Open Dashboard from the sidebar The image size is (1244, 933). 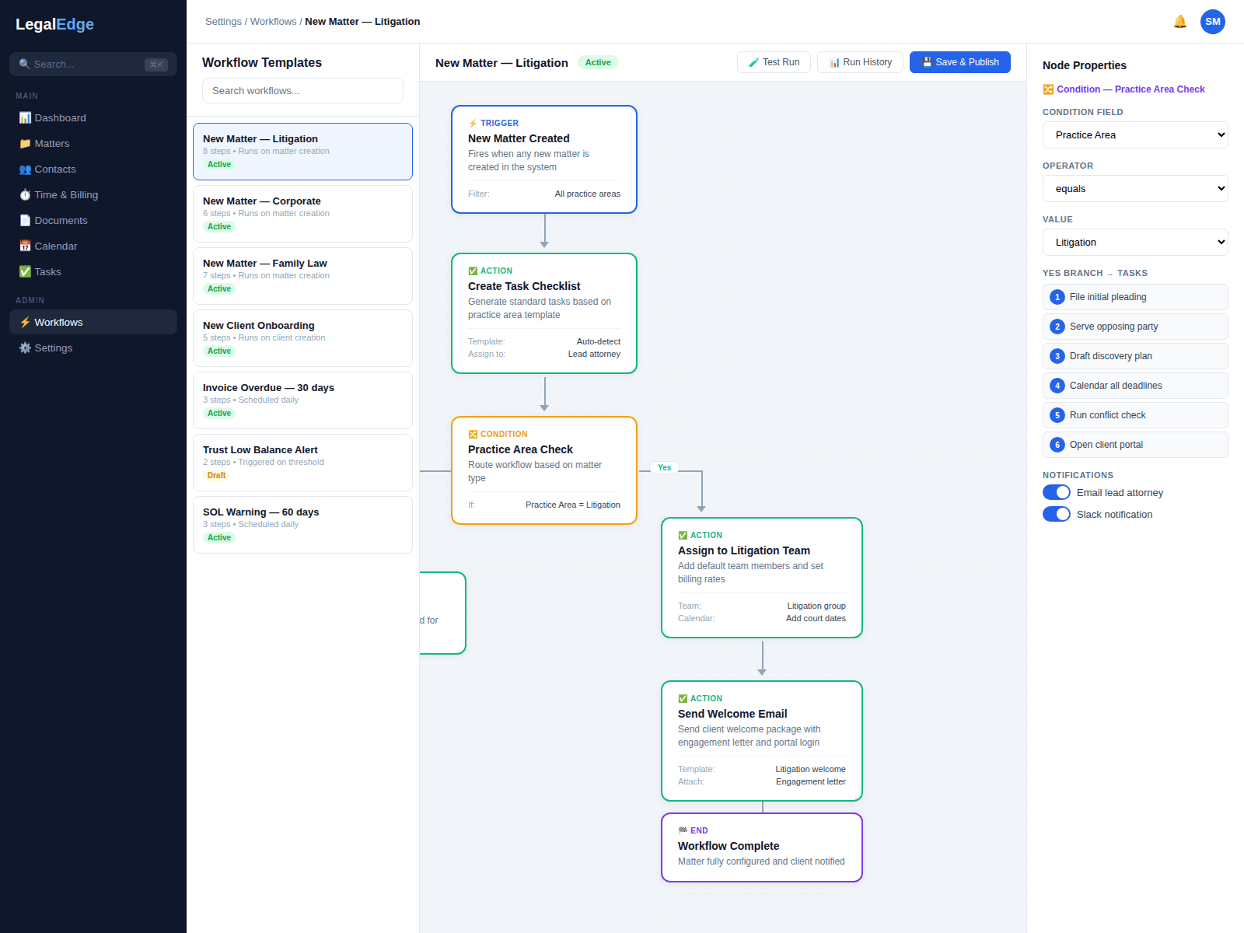click(93, 118)
